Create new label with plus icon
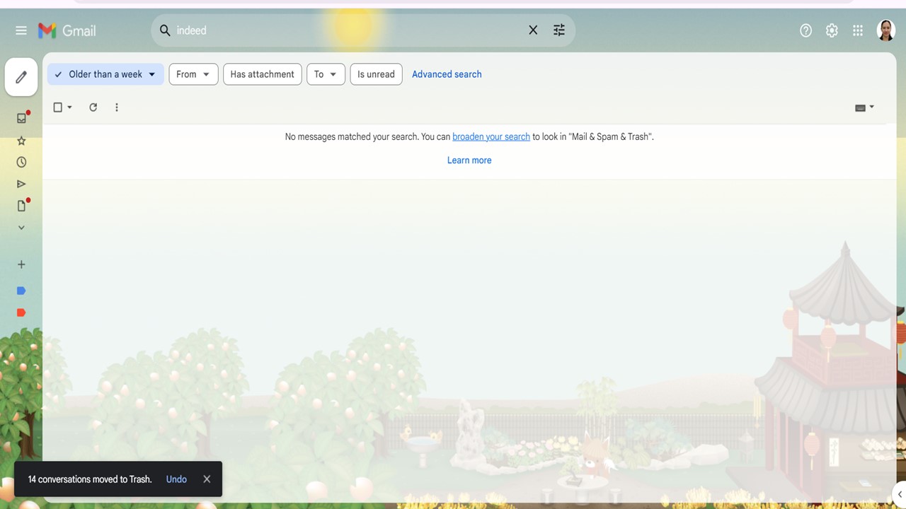Image resolution: width=906 pixels, height=509 pixels. [21, 264]
